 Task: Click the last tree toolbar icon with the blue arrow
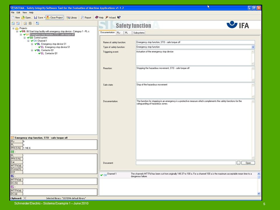37,23
